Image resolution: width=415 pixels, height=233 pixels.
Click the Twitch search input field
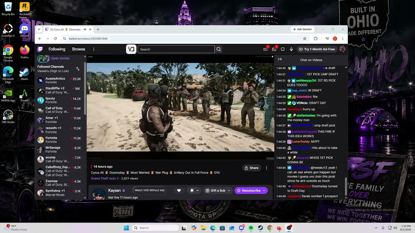[176, 49]
